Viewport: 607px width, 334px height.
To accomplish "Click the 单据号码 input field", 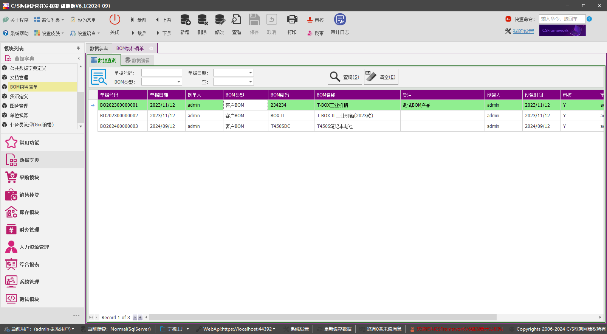I will [x=162, y=73].
